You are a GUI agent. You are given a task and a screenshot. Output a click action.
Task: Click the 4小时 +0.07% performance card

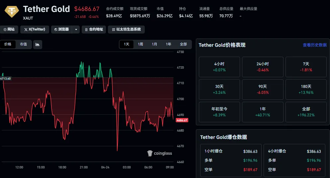point(219,67)
